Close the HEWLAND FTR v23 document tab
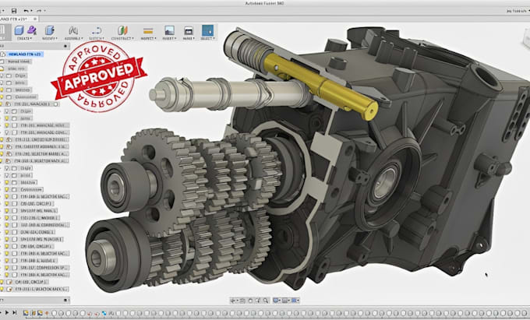 click(x=35, y=19)
